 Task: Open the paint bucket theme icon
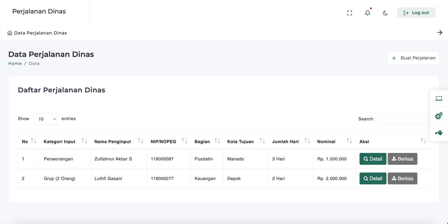pos(439,133)
